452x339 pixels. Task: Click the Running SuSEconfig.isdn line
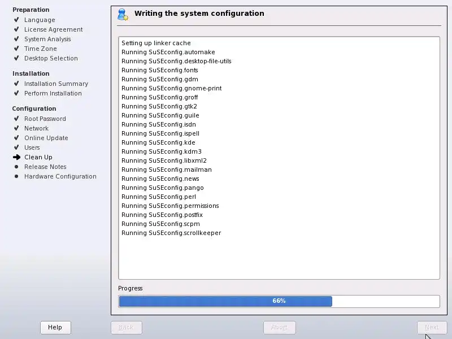(x=159, y=124)
